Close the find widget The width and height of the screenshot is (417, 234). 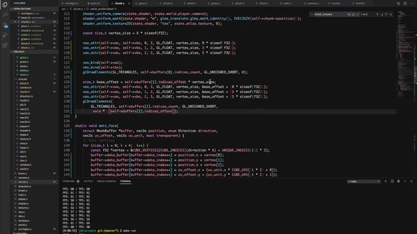(x=391, y=14)
